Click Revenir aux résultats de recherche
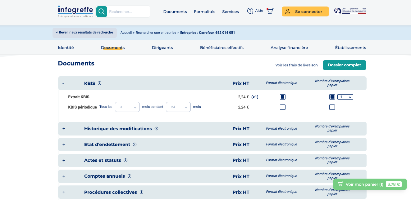Screen dimensions: 411x200 84,33
